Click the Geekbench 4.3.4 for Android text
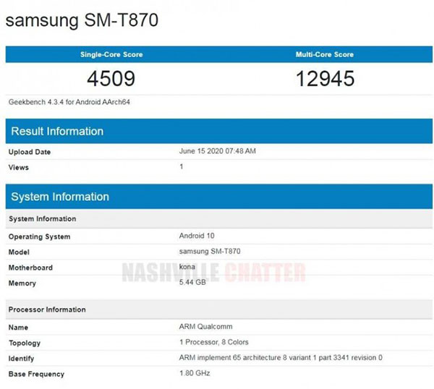The image size is (434, 389). coord(69,102)
